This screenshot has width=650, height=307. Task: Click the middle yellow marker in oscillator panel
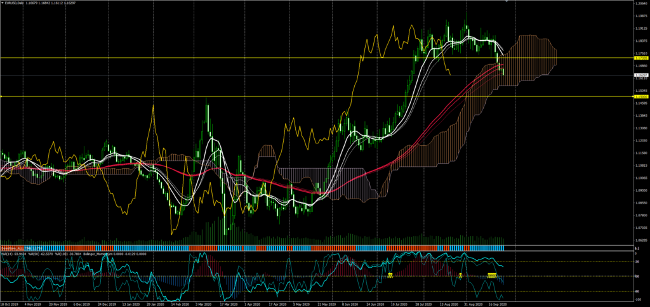[460, 275]
